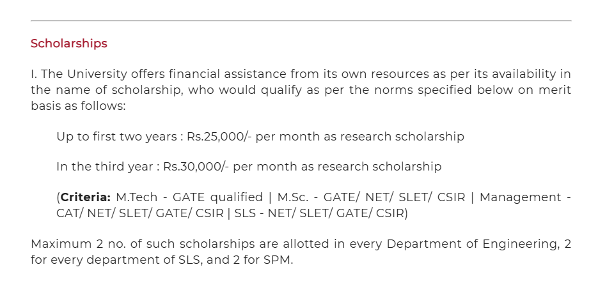Click 'per month as research scholarship' in third-year line
This screenshot has height=281, width=614.
coord(337,167)
